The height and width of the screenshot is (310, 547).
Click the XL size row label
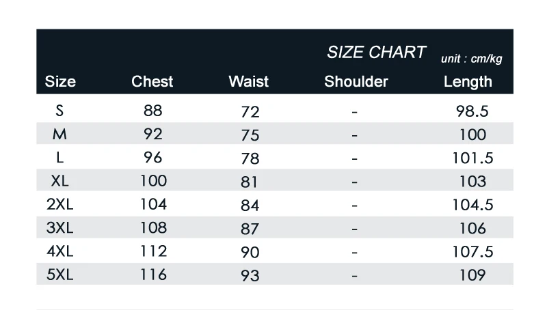tap(59, 181)
